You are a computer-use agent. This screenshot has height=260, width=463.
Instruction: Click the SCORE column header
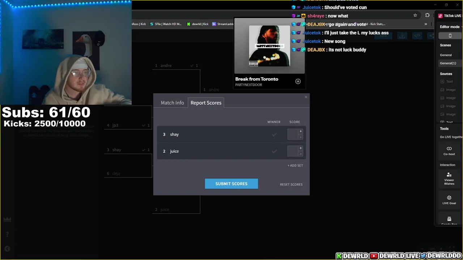pos(294,122)
